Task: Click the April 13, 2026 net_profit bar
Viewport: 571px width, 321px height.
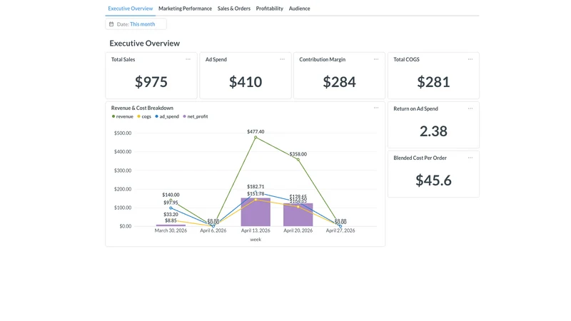Action: pos(256,212)
